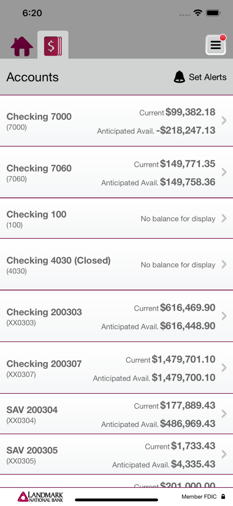Expand Checking 7060 via its chevron

click(224, 173)
